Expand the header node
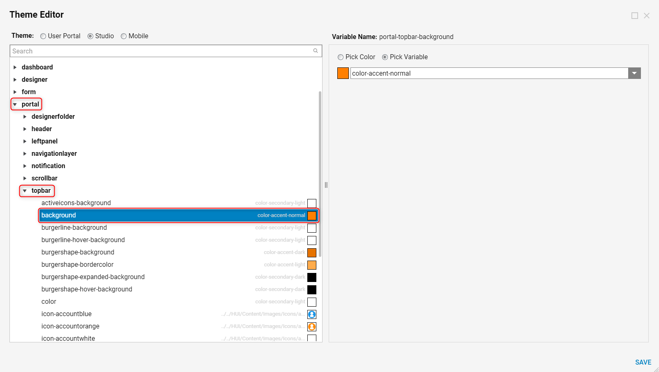659x372 pixels. coord(25,129)
